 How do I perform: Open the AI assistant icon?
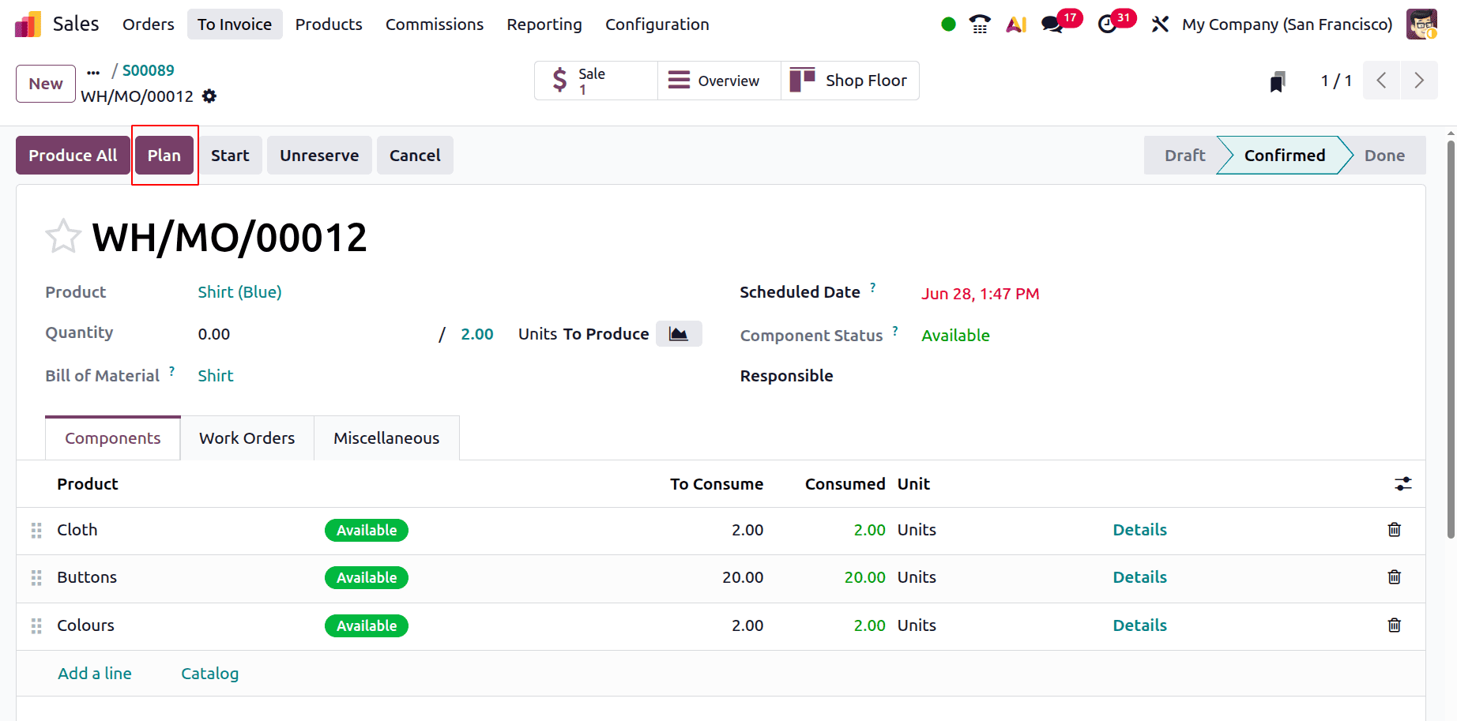point(1016,24)
